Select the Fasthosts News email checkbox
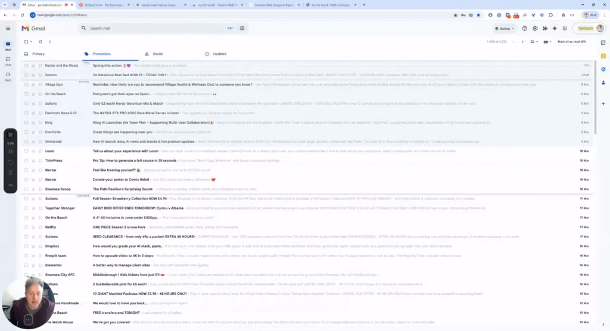 (x=26, y=113)
